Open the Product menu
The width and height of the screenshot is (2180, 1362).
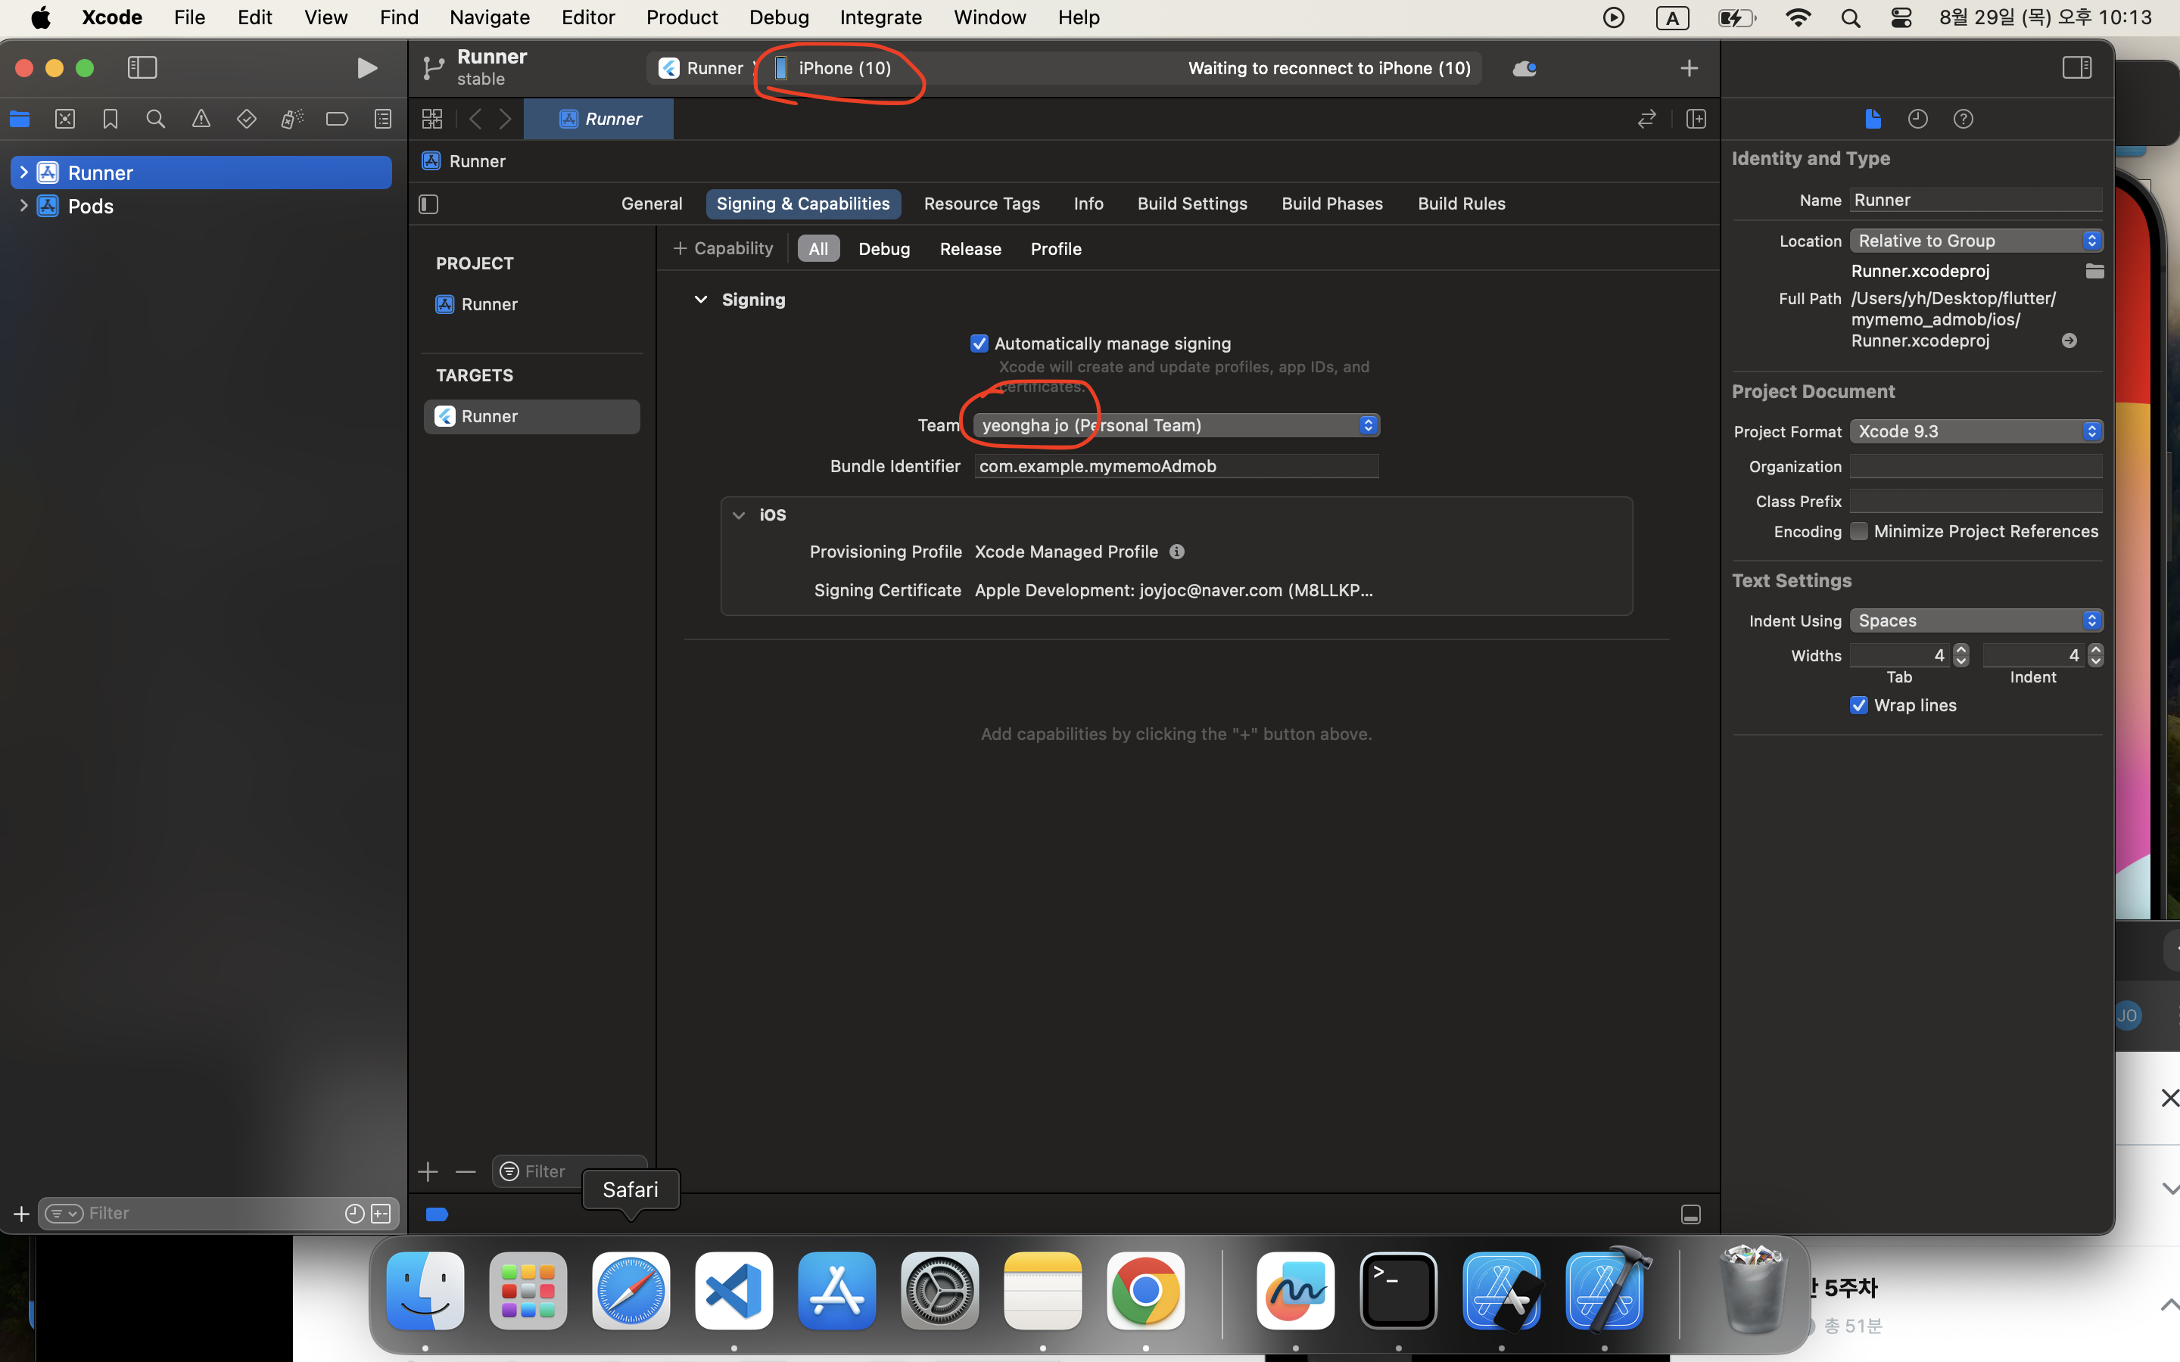pyautogui.click(x=682, y=17)
